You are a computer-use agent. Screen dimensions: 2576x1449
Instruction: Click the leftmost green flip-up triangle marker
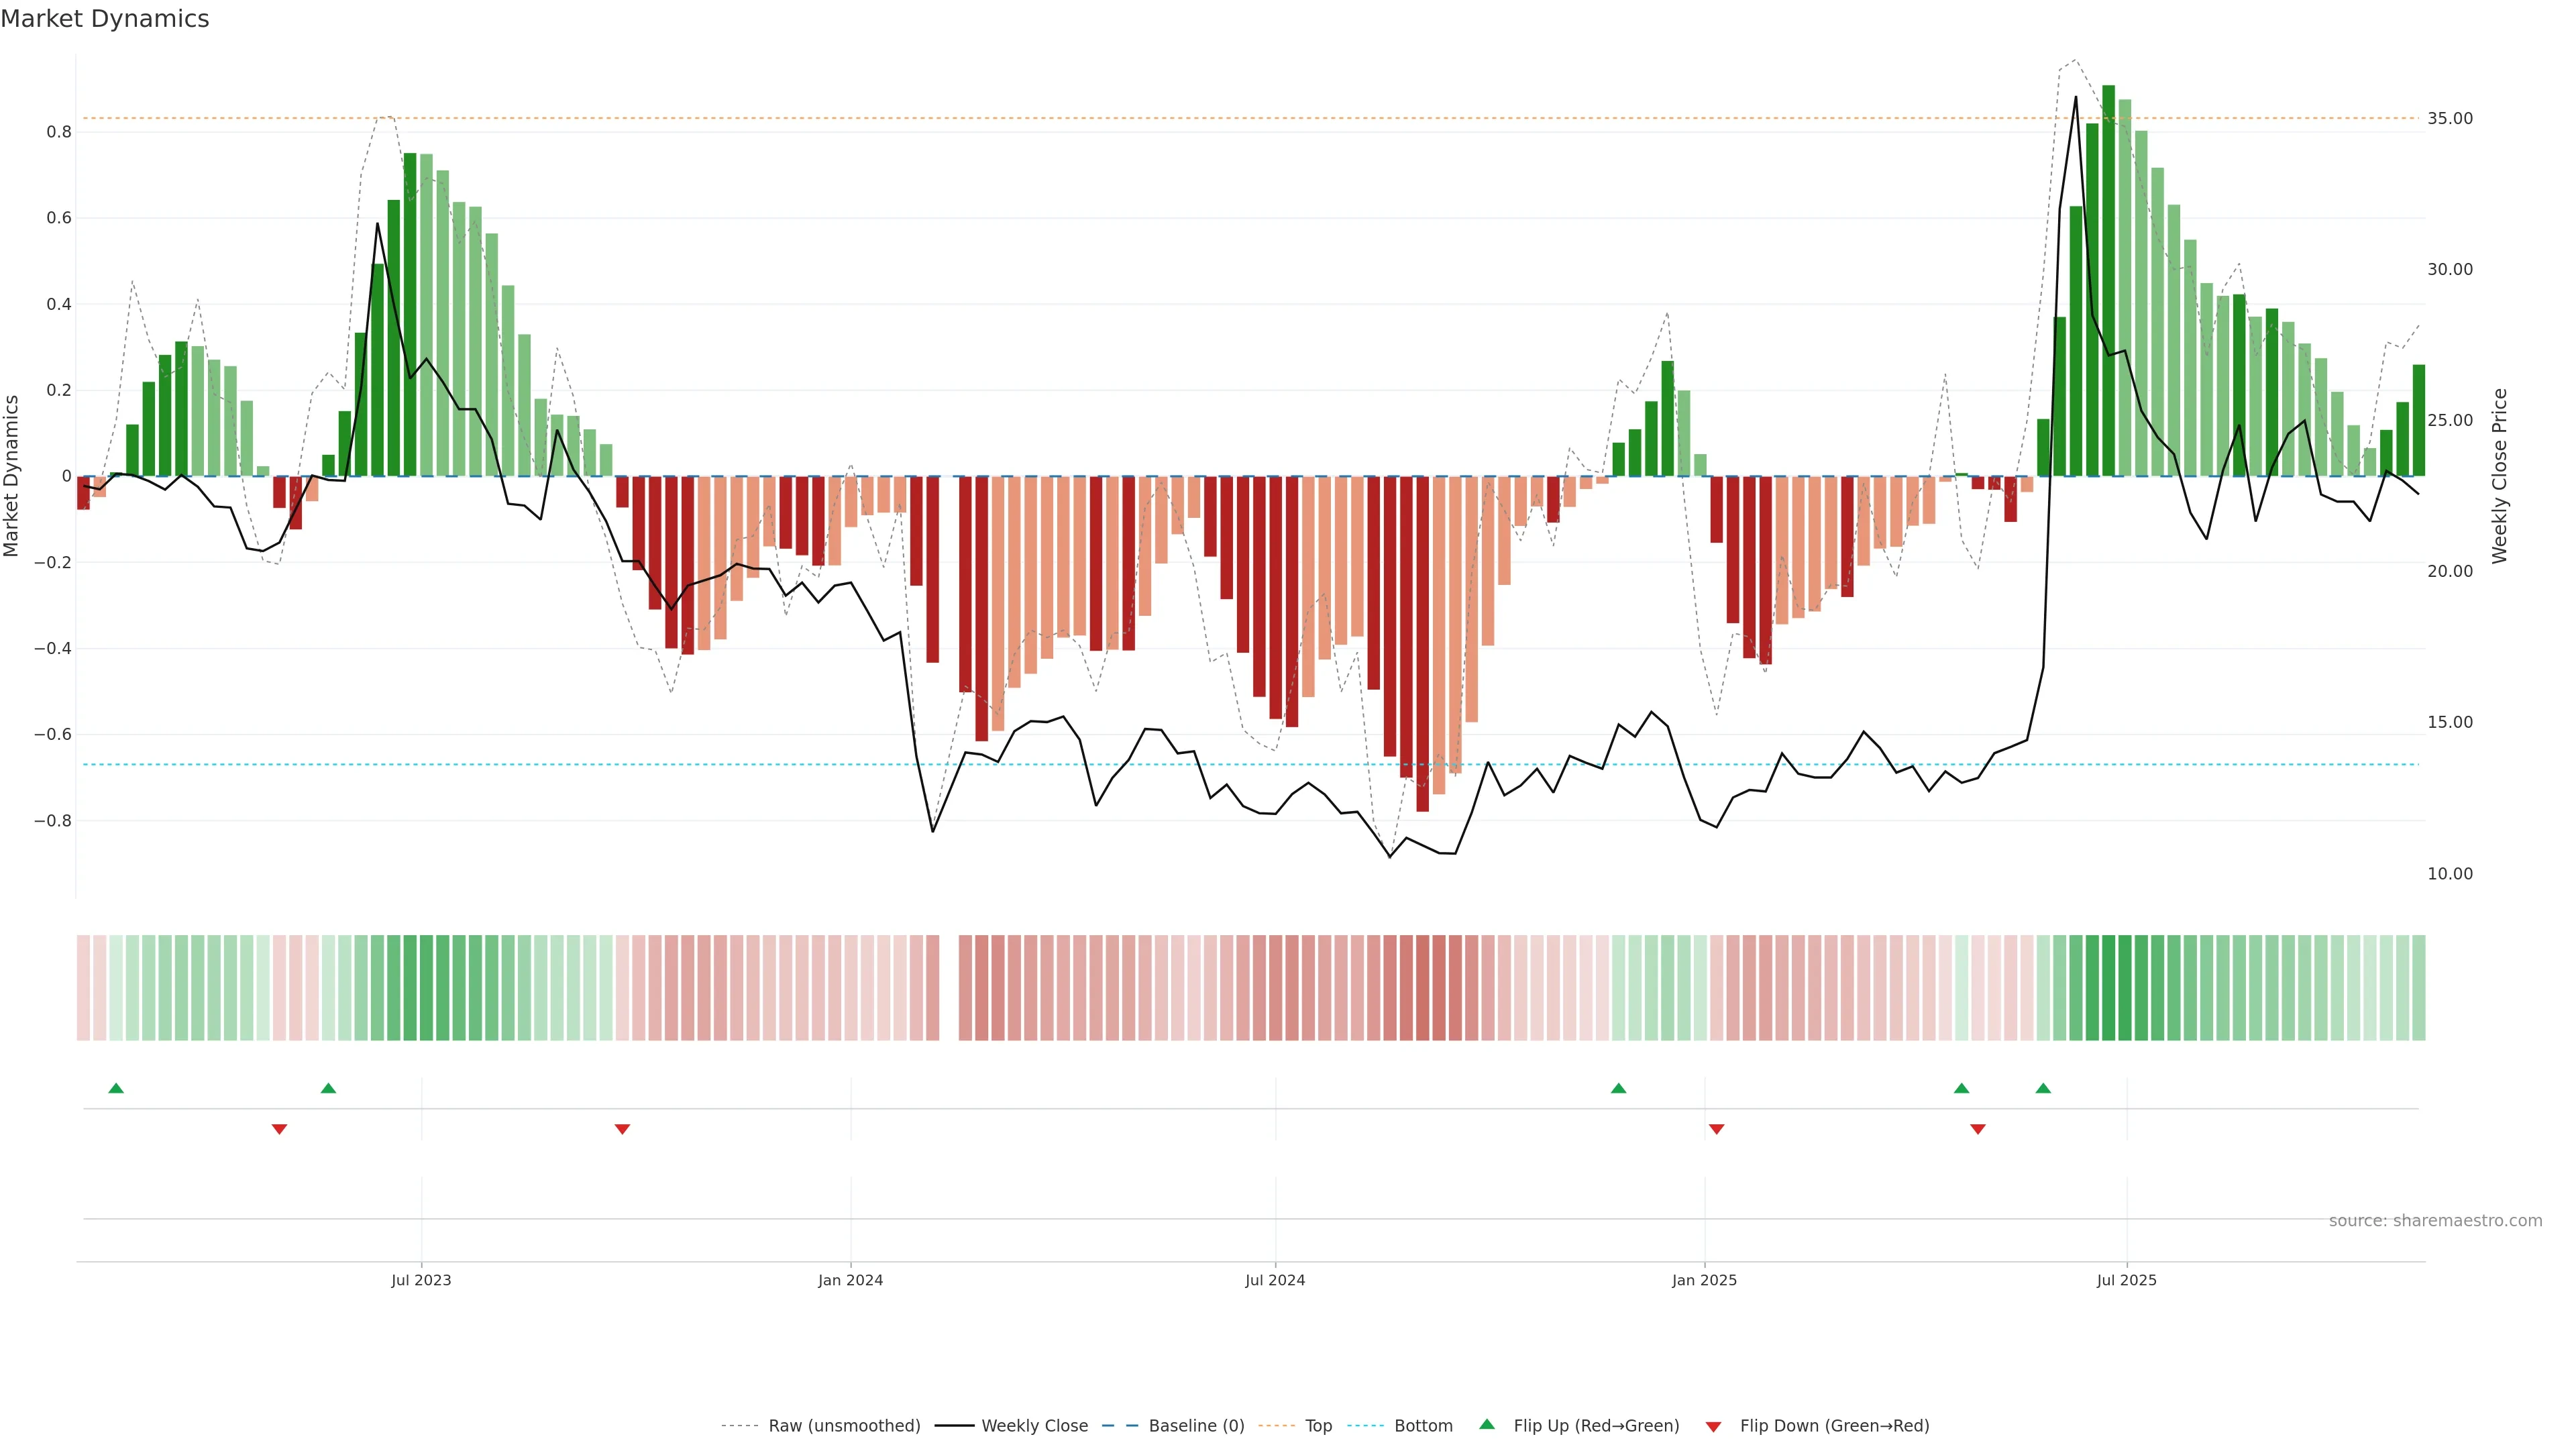[116, 1088]
